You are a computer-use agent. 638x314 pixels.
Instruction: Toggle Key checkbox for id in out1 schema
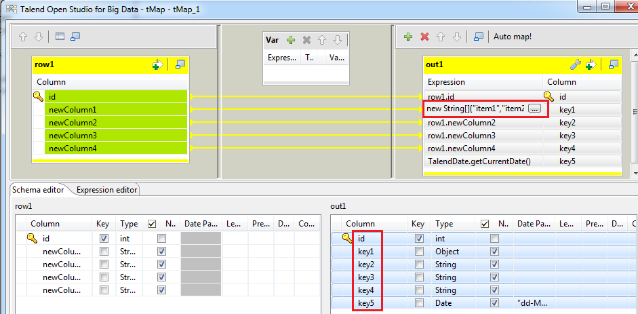[x=418, y=238]
